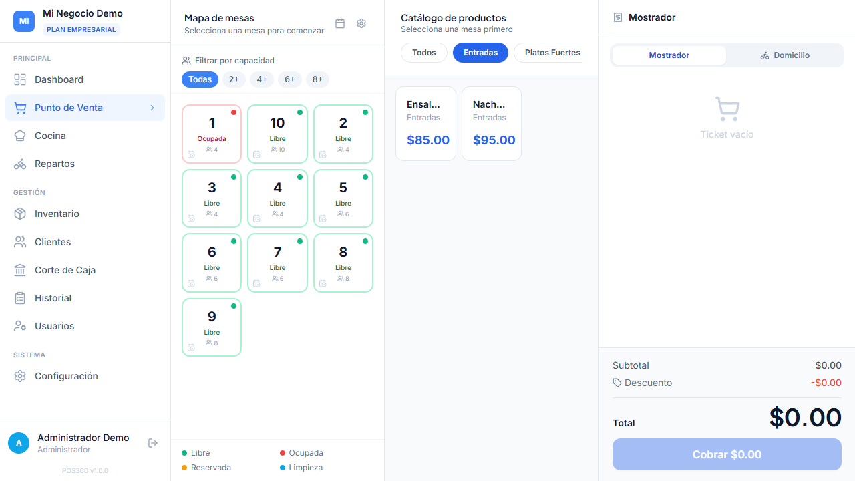
Task: Pick table 9 with 8 seats
Action: (212, 327)
